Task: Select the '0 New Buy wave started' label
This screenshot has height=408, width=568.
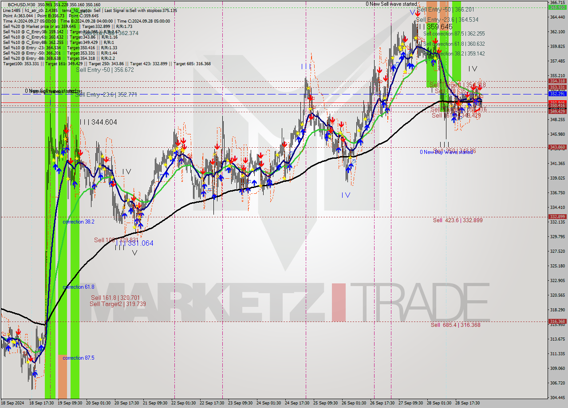Action: [x=446, y=152]
